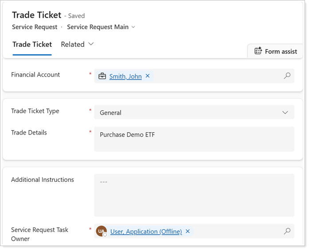This screenshot has height=250, width=309.
Task: Remove Smith, John from Financial Account
Action: click(148, 76)
